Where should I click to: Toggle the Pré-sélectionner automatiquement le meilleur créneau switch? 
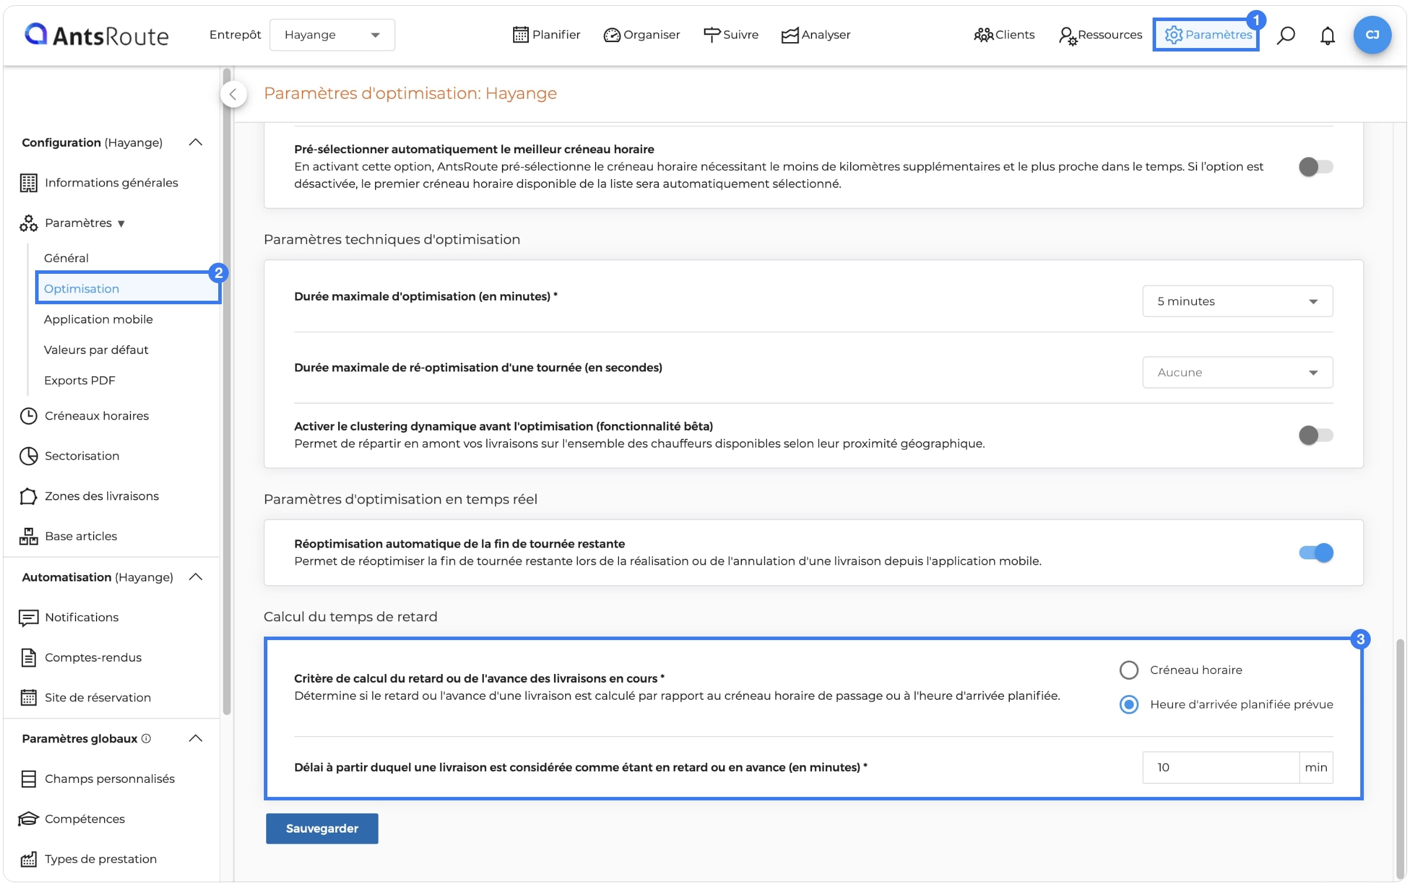[x=1315, y=167]
